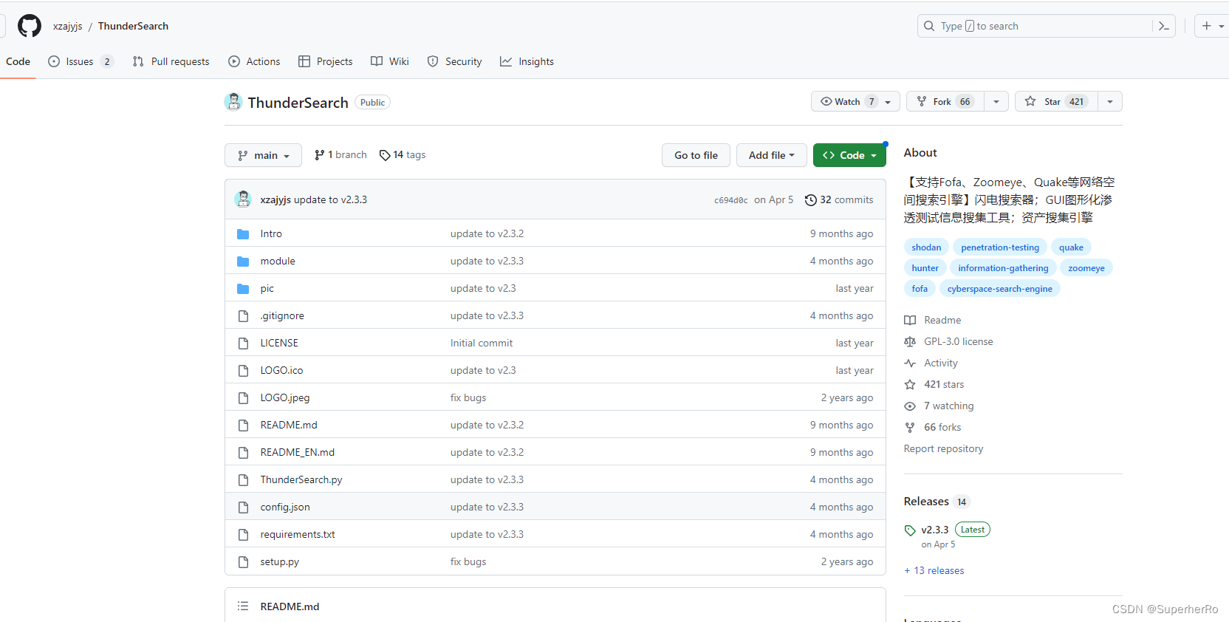Screen dimensions: 1229x622
Task: Fork the repository with Fork button
Action: tap(945, 101)
